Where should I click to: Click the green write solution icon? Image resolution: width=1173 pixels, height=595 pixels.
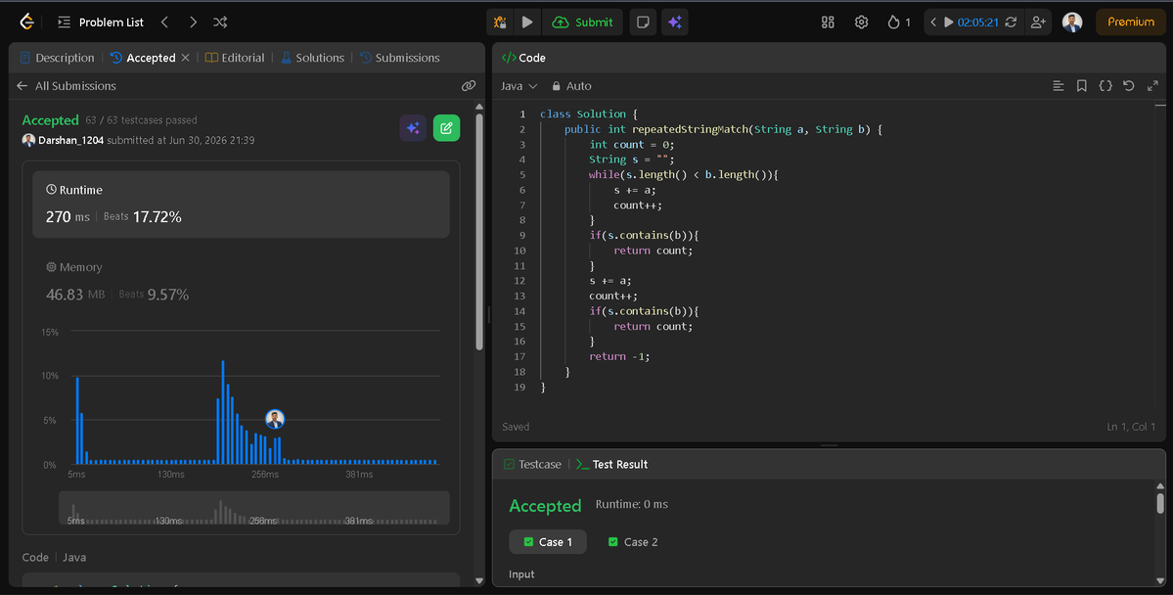447,128
